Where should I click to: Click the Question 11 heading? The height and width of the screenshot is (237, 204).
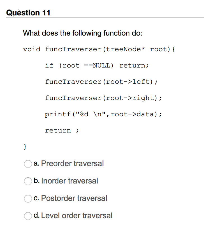pos(28,13)
